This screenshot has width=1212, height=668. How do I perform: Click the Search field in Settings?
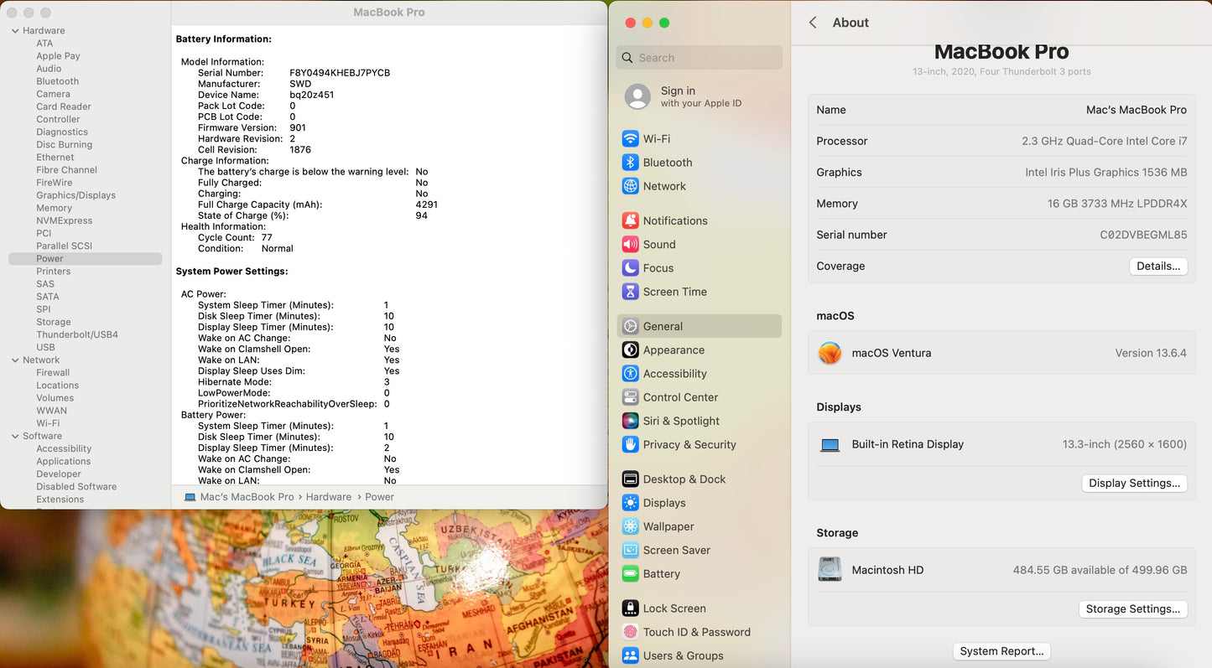click(x=700, y=58)
